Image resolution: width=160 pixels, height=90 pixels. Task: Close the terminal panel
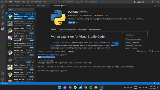(x=158, y=51)
